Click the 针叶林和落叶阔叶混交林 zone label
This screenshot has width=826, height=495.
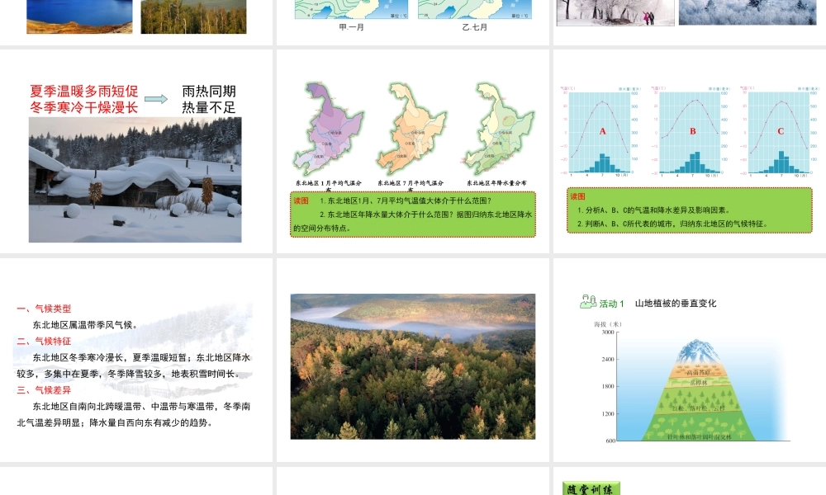tap(699, 436)
